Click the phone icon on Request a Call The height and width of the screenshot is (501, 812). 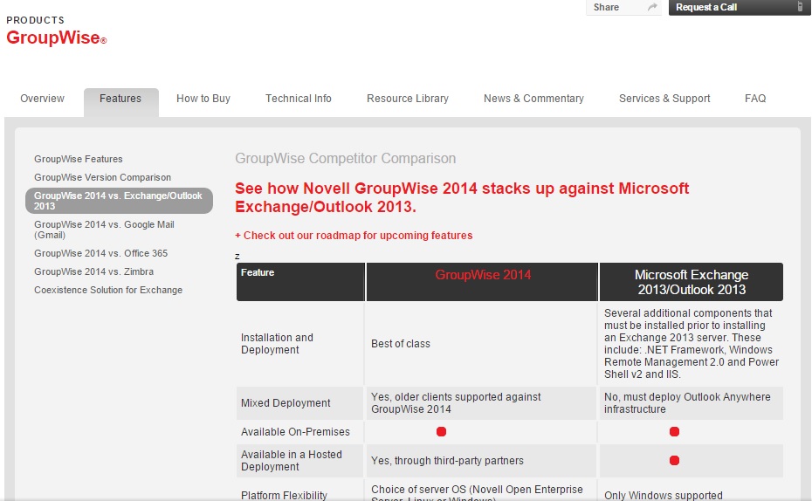(x=799, y=7)
